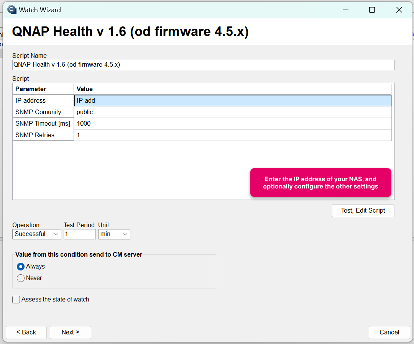Click the Watch Wizard app icon
This screenshot has height=344, width=414.
11,10
